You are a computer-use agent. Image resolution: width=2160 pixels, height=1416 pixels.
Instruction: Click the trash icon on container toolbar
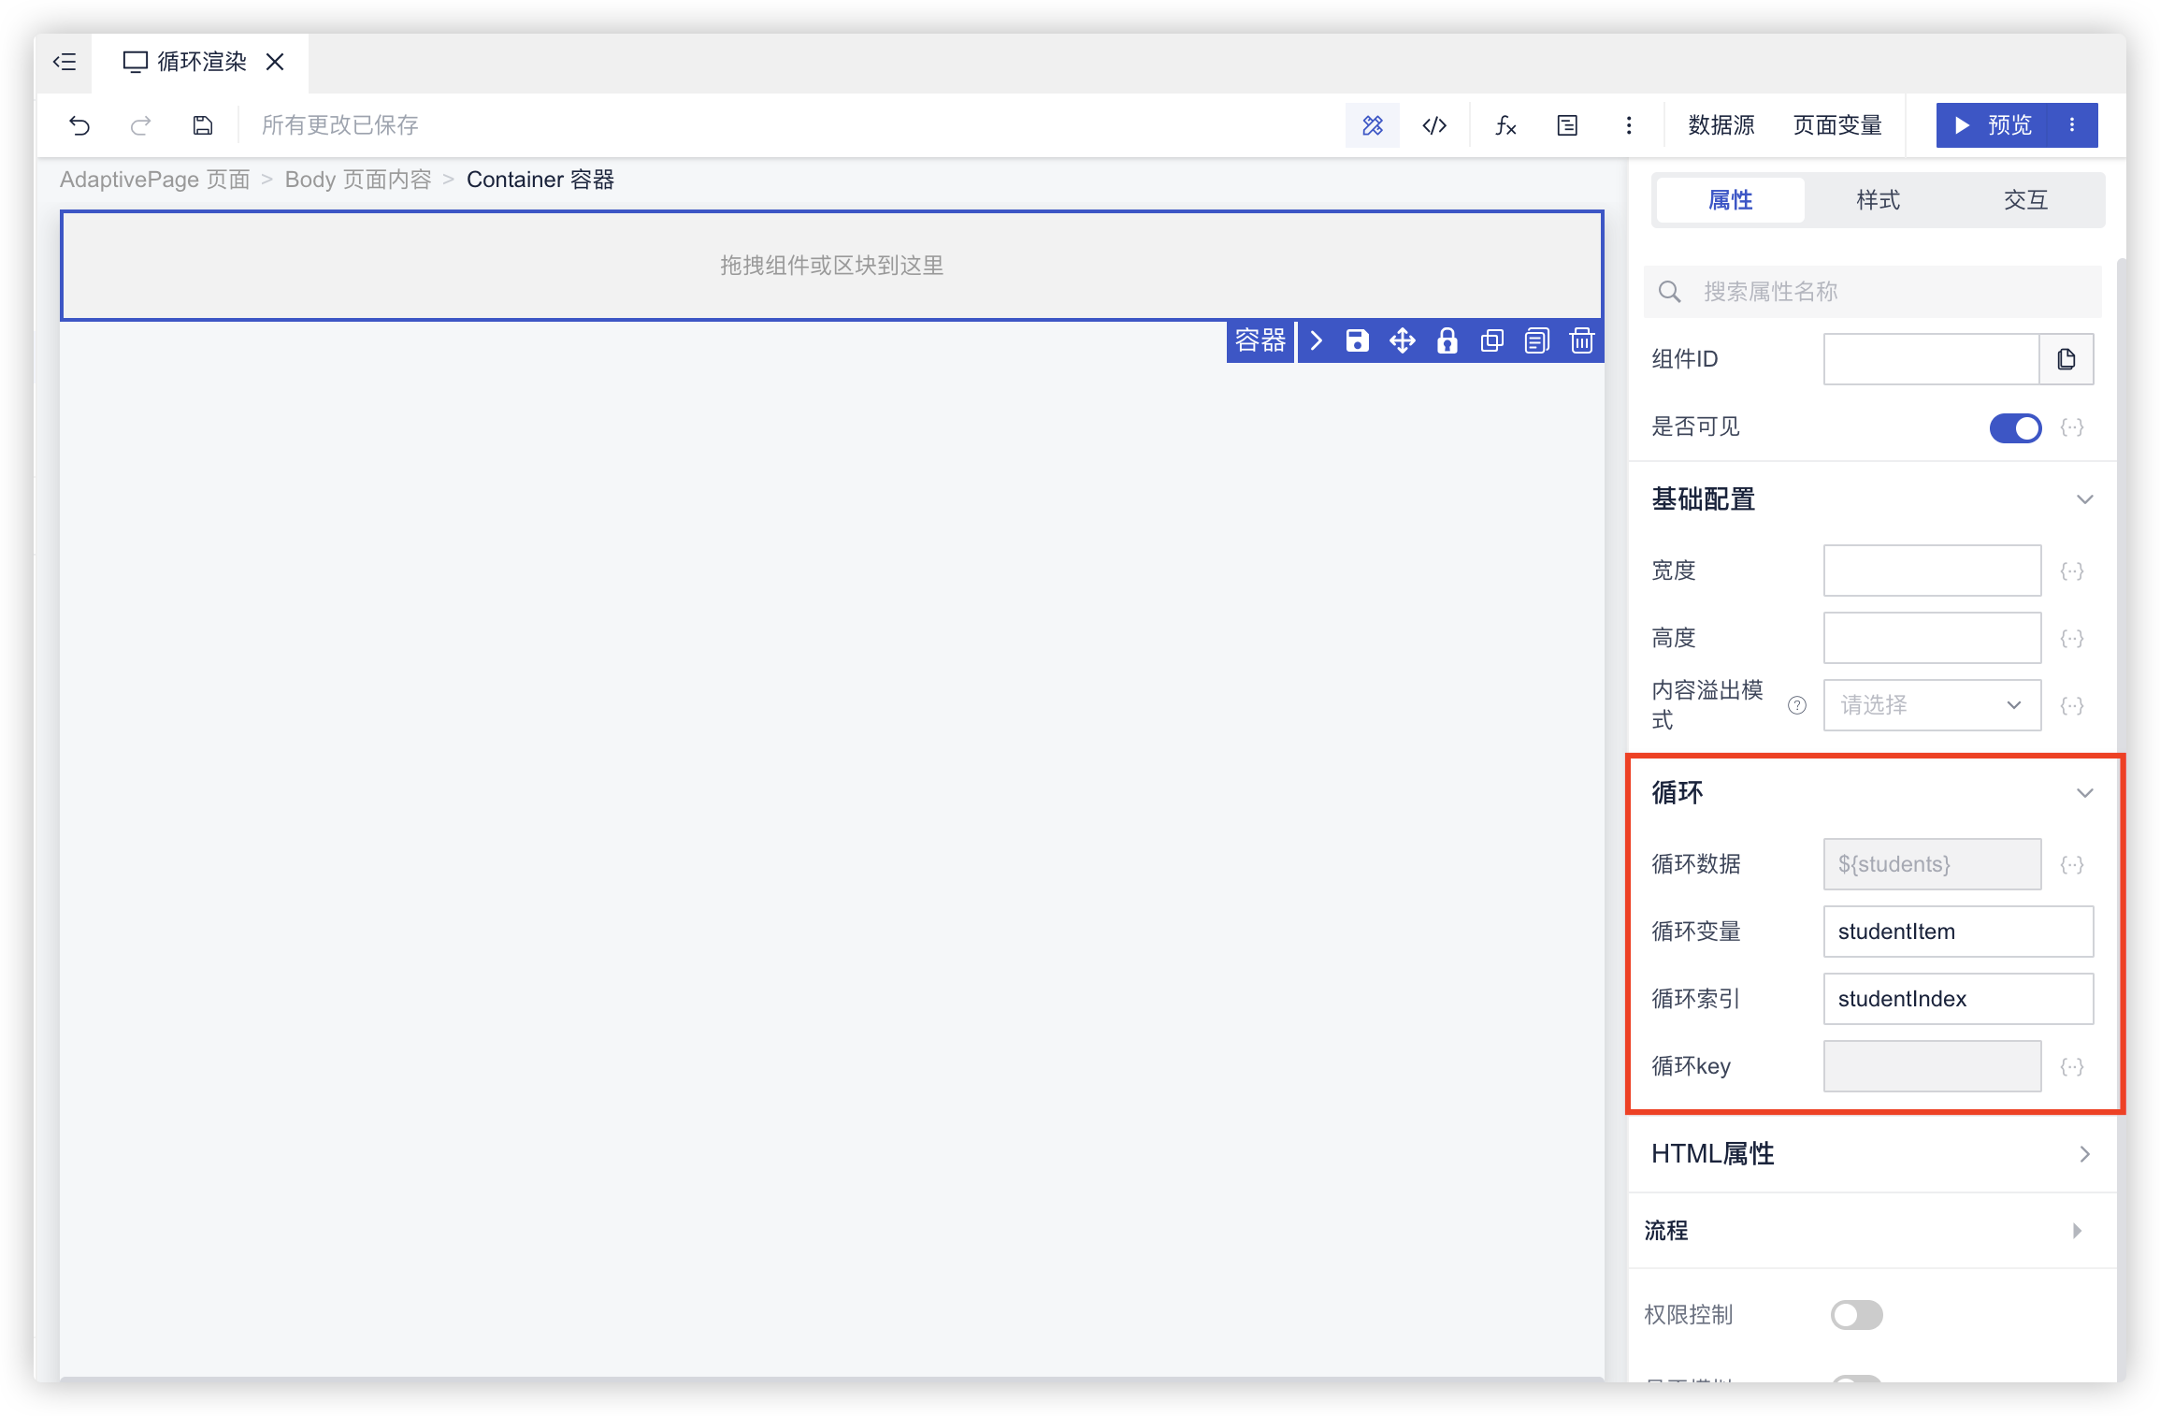click(1581, 340)
